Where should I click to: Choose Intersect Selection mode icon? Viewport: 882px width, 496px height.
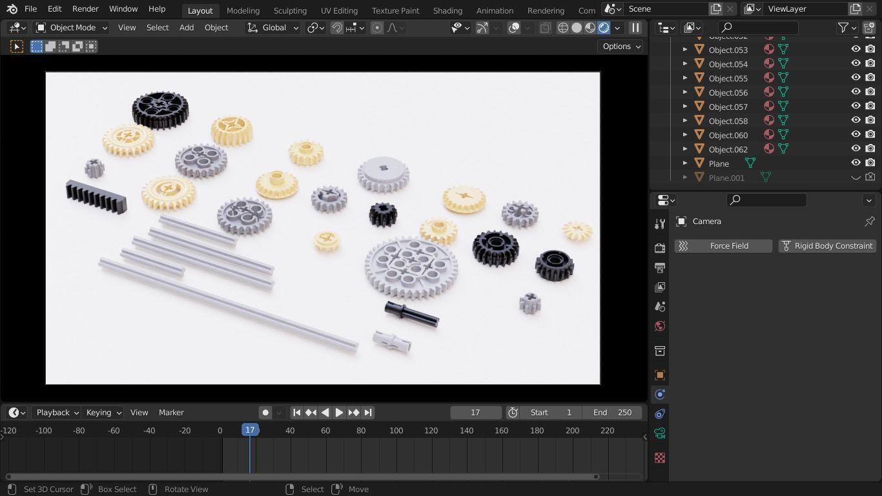click(91, 46)
